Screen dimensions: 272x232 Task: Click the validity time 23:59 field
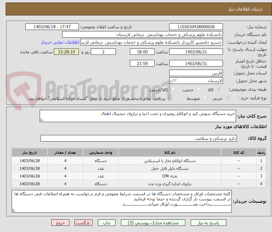point(142,63)
